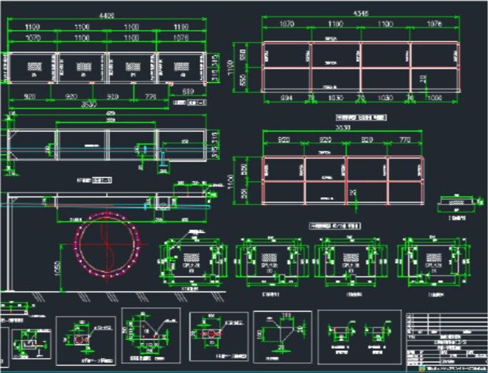The image size is (488, 373).
Task: Select the 1100 vertical dimension beside top-right plan
Action: point(231,68)
